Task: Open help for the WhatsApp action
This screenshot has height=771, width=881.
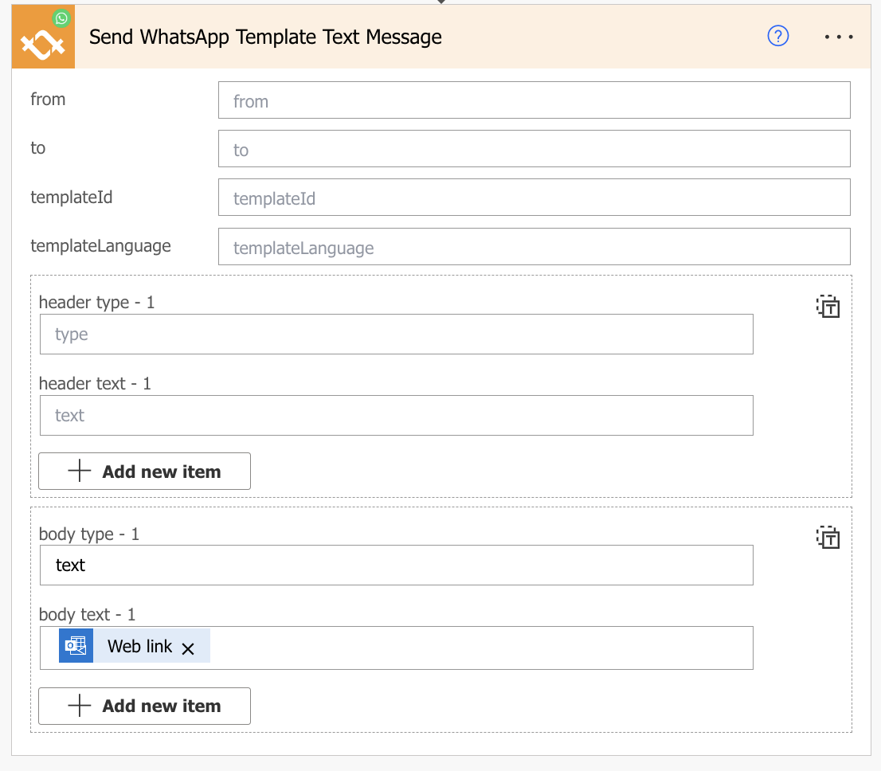Action: coord(777,36)
